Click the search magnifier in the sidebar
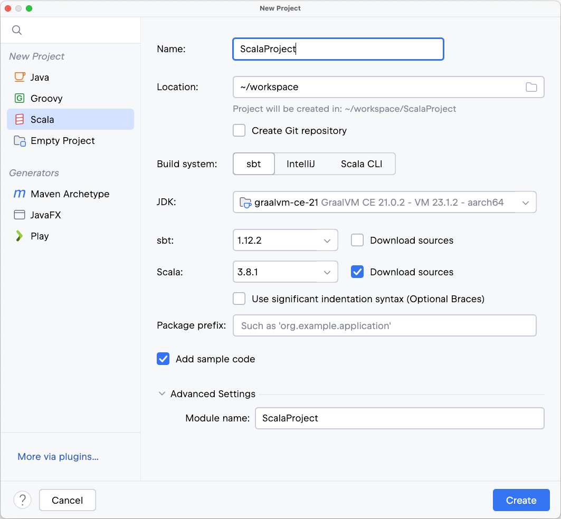This screenshot has width=561, height=519. [x=16, y=30]
